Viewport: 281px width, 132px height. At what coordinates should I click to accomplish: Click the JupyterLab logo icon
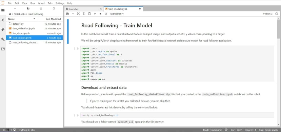pyautogui.click(x=3, y=3)
